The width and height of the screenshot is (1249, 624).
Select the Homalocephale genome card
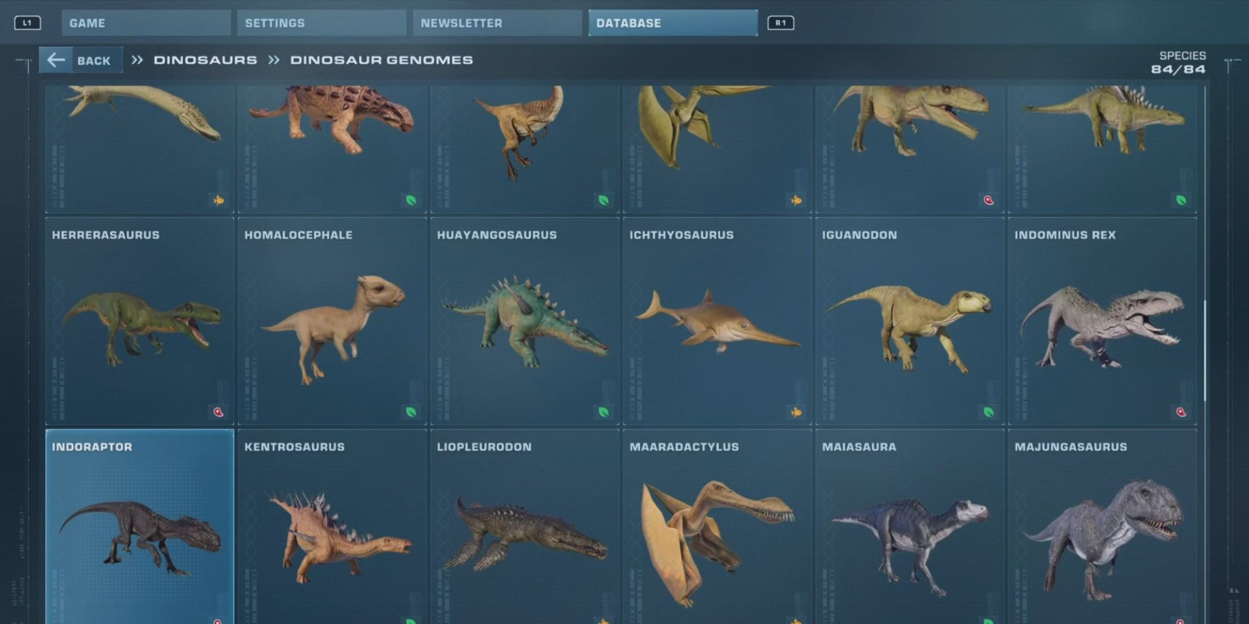[x=332, y=321]
